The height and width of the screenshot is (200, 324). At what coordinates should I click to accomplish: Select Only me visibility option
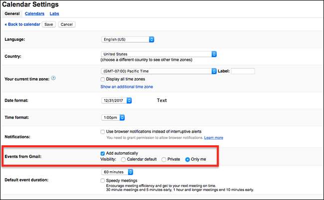coord(187,159)
